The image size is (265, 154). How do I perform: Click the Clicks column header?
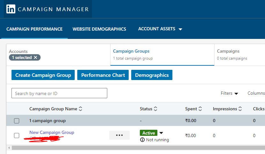(259, 109)
